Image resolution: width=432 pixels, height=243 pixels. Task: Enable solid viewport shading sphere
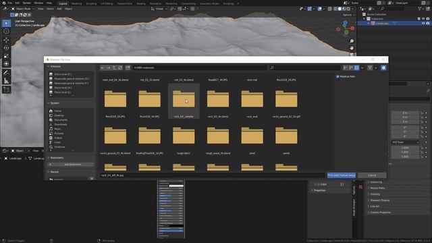tap(340, 9)
